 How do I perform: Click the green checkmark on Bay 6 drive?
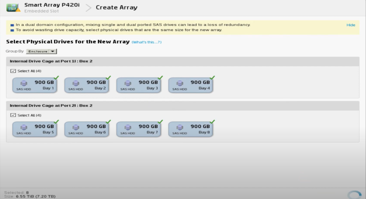108,122
